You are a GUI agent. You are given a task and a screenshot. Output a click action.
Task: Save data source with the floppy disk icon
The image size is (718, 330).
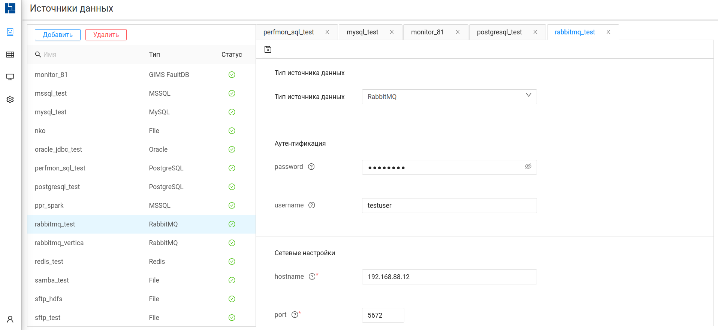(x=268, y=49)
